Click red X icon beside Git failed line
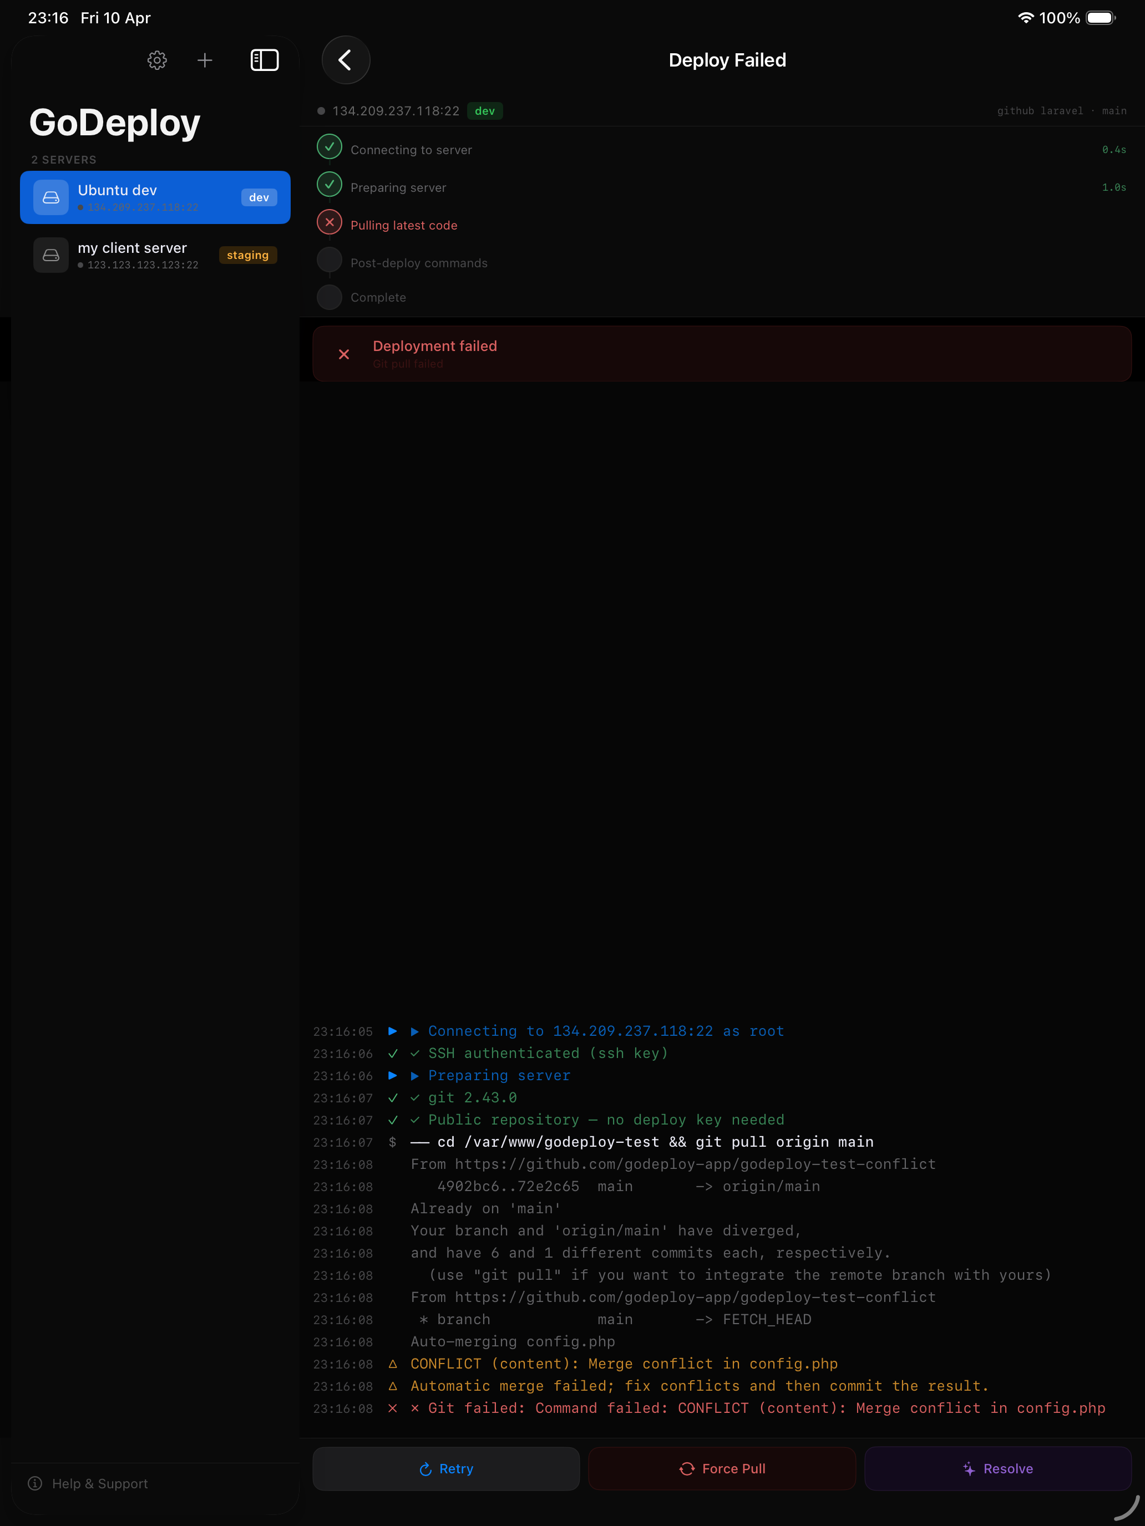This screenshot has width=1145, height=1526. click(393, 1408)
